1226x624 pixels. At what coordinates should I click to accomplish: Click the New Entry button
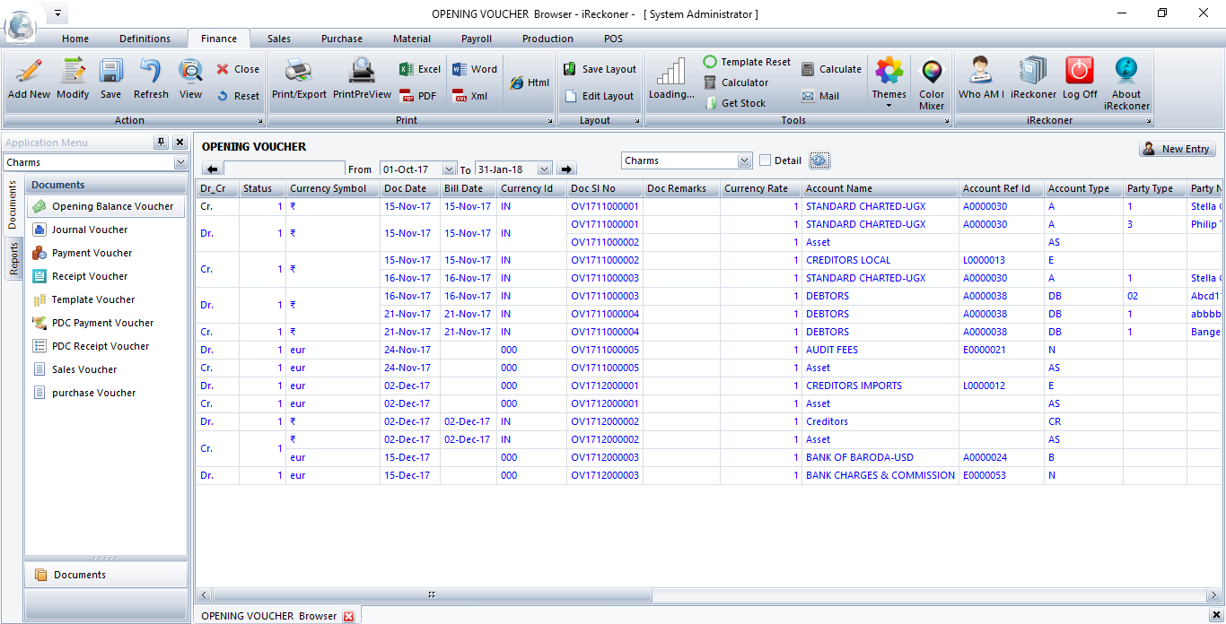point(1178,149)
